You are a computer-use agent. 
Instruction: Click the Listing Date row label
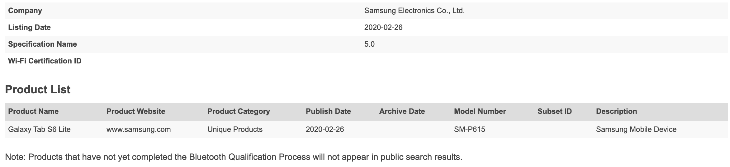pyautogui.click(x=29, y=27)
